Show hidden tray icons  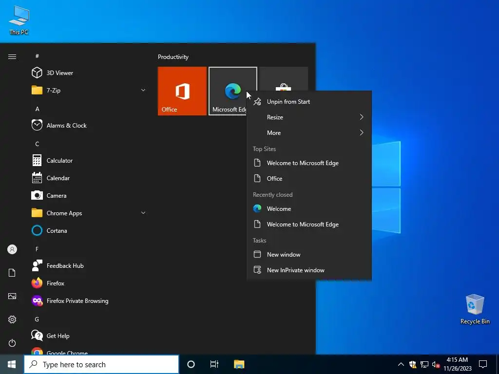401,364
